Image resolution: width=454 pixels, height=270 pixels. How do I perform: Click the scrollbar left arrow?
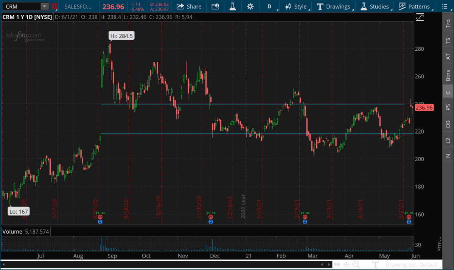tap(3, 264)
